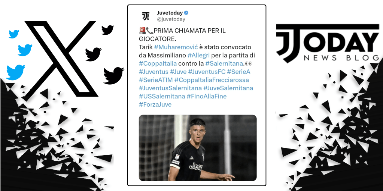Screen dimensions: 383x191
Task: Click the Juvetoday profile avatar
Action: [146, 16]
